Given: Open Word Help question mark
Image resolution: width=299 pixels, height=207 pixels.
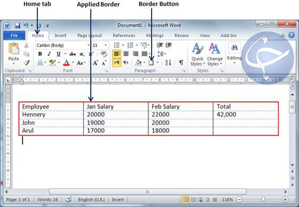Looking at the screenshot, I should tap(292, 35).
